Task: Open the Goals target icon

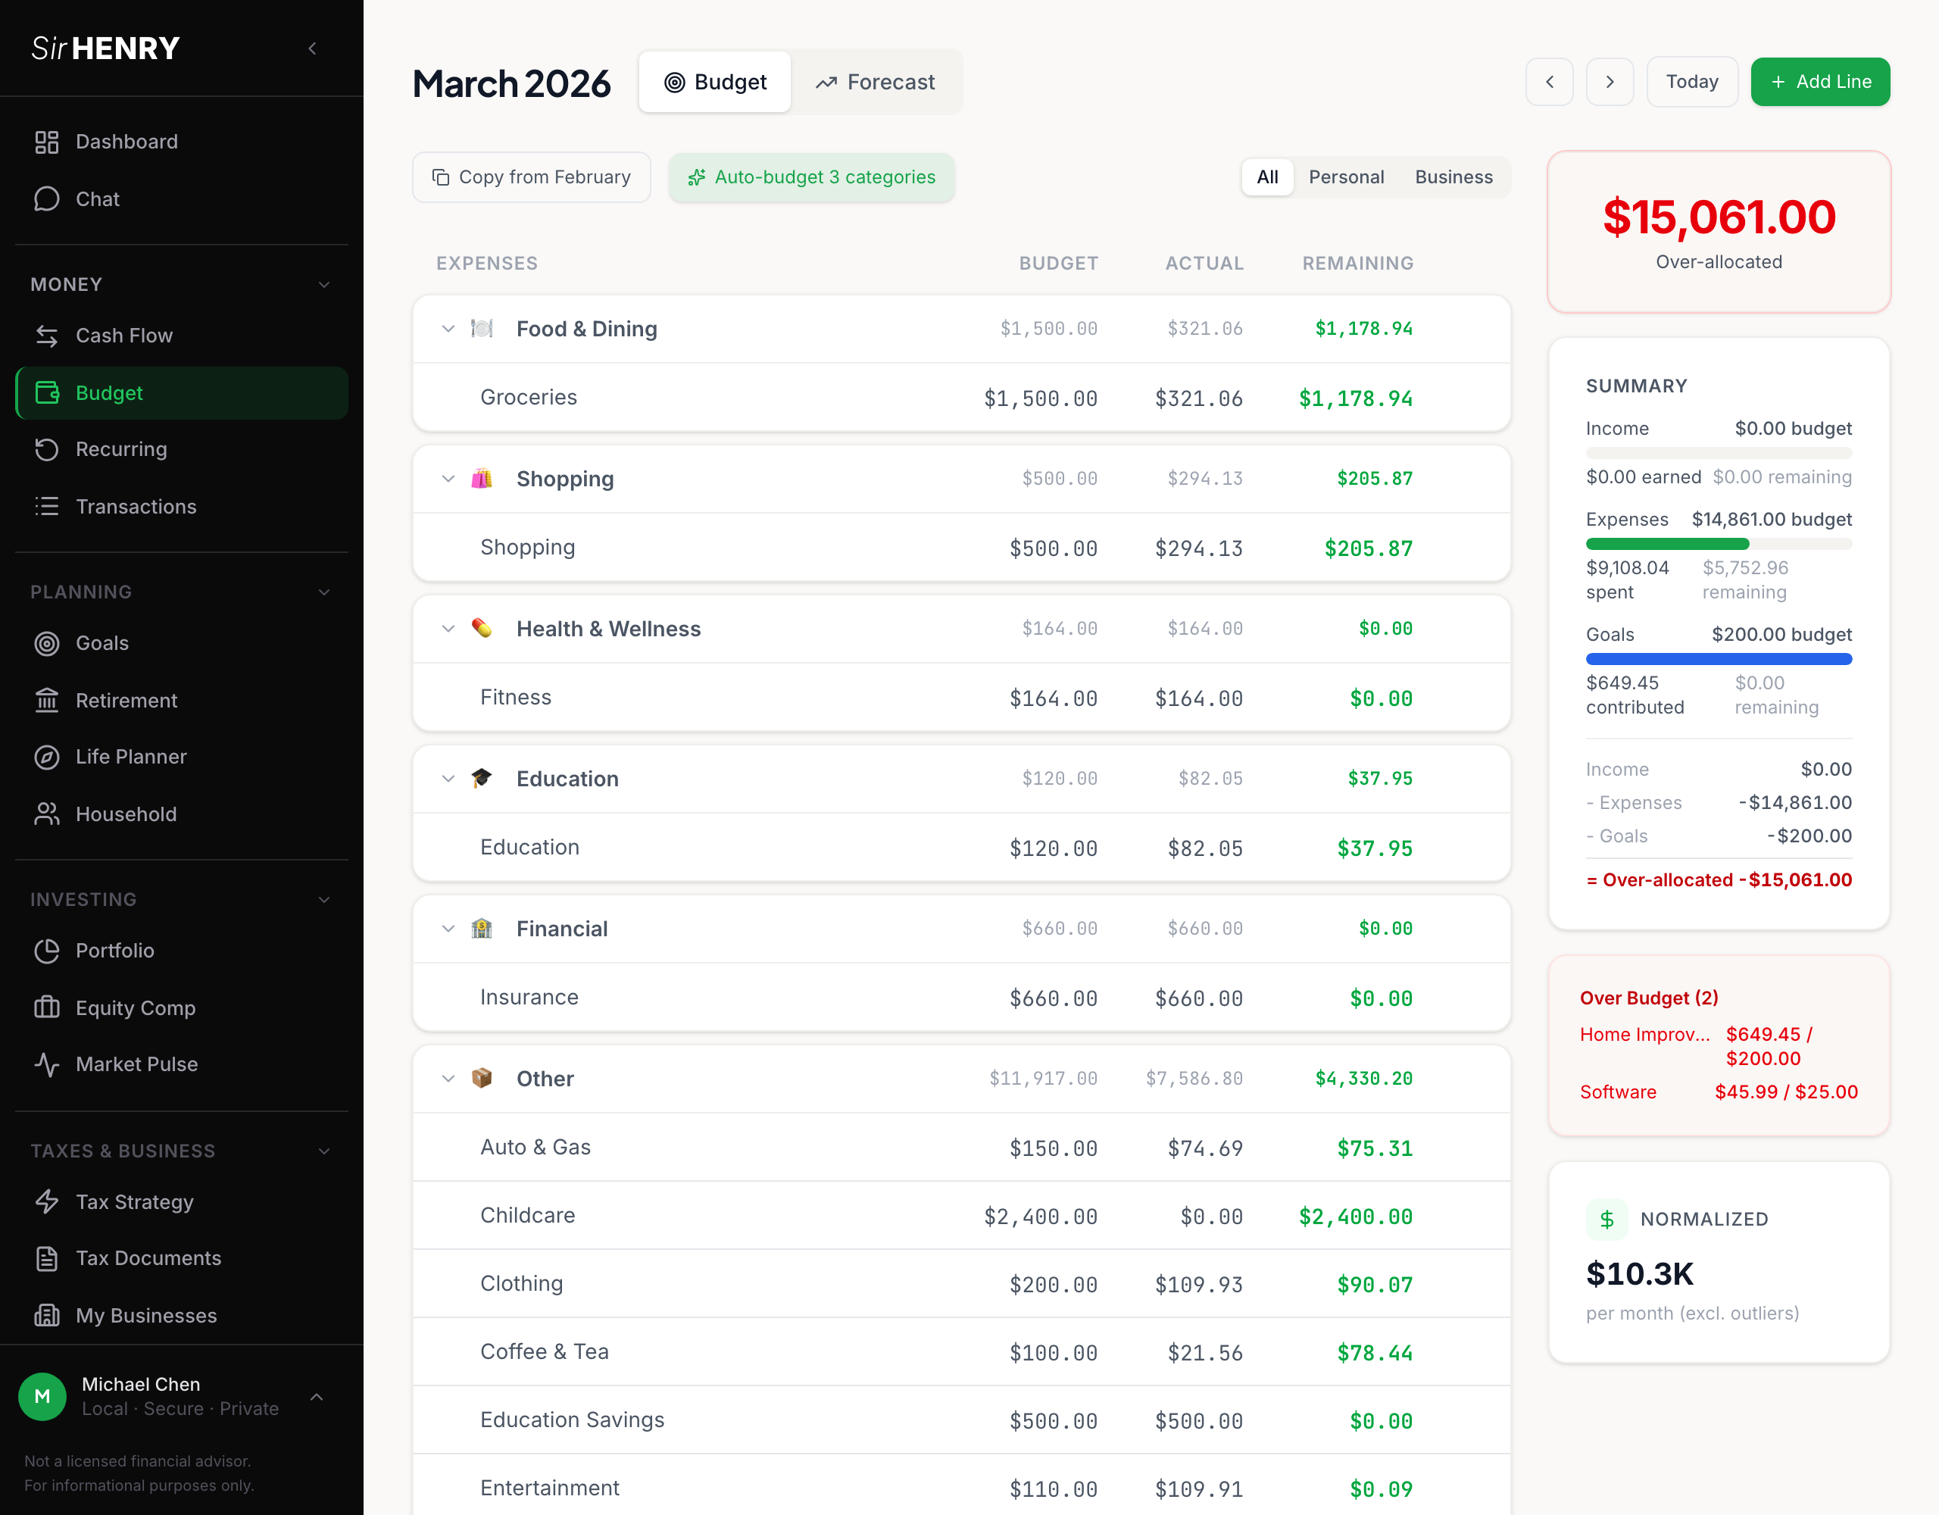Action: coord(46,643)
